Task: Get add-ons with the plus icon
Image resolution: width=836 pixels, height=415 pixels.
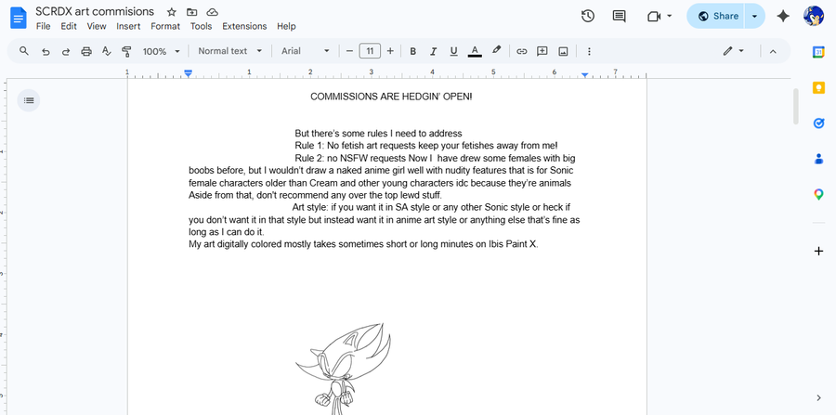Action: click(819, 251)
